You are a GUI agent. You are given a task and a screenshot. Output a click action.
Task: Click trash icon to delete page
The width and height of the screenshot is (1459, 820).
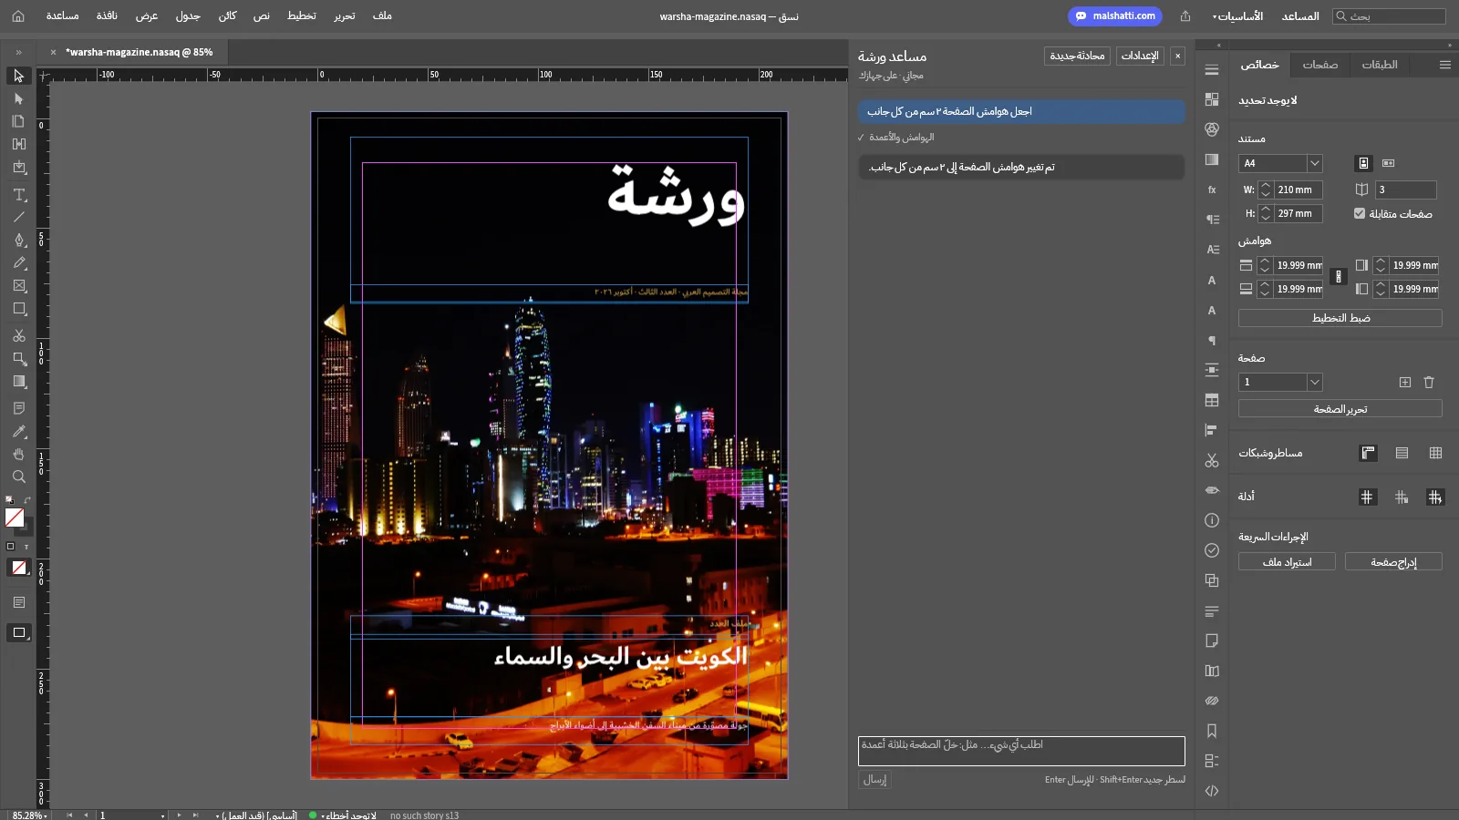[1429, 382]
